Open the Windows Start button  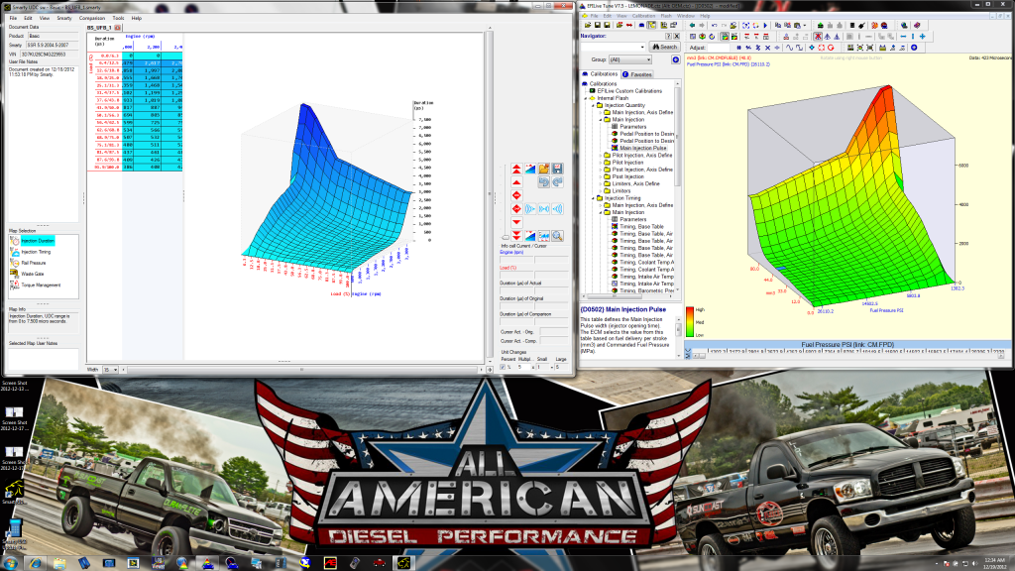(x=10, y=563)
